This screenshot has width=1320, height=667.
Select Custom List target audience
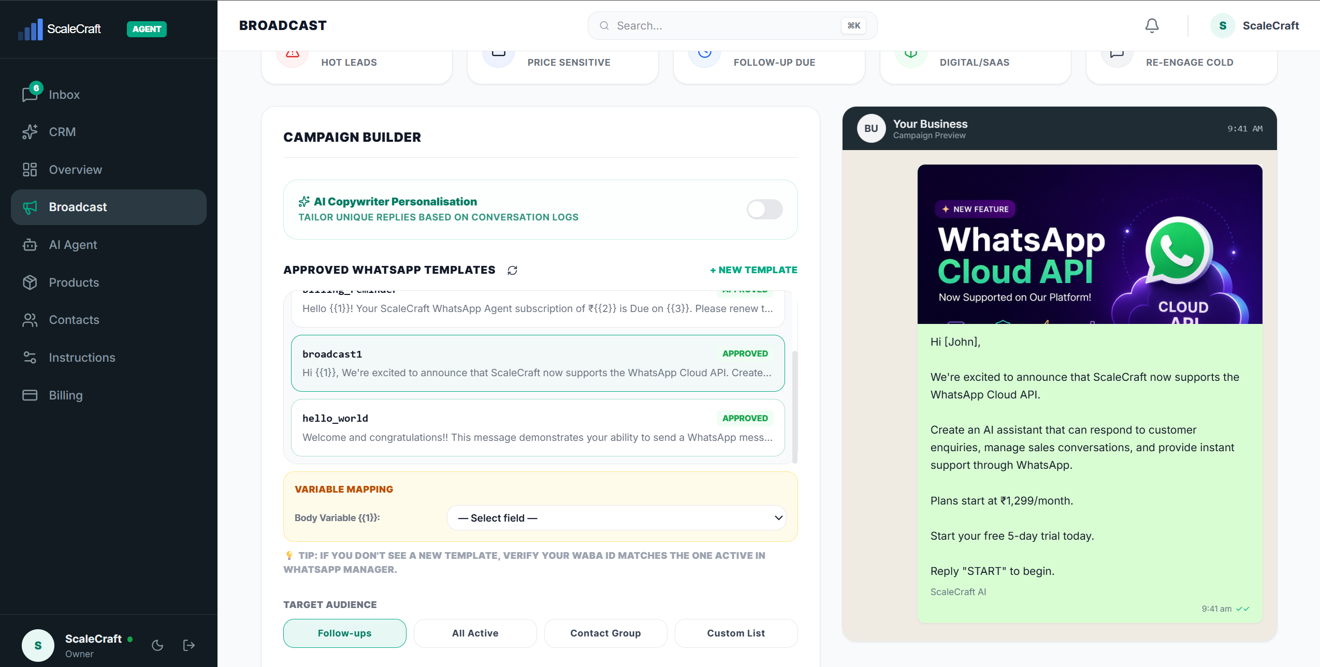736,633
